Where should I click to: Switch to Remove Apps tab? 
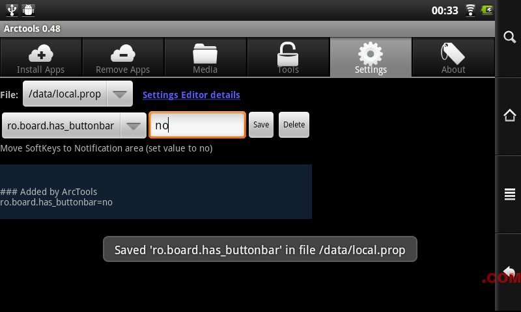pyautogui.click(x=123, y=57)
